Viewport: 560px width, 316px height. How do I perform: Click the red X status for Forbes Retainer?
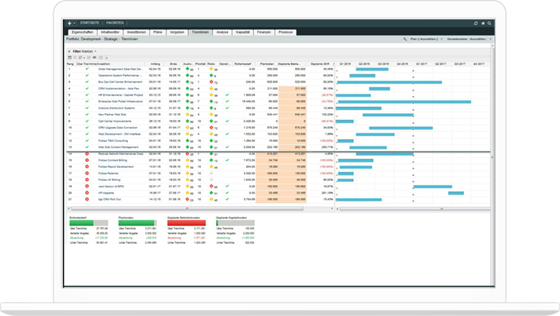(x=88, y=173)
